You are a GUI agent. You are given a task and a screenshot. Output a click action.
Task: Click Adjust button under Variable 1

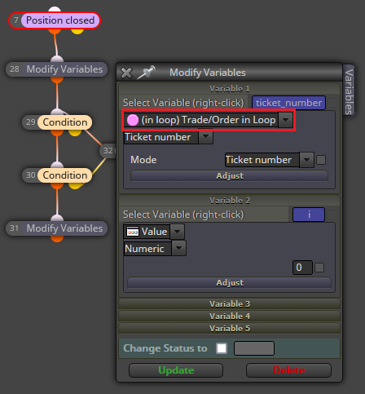point(230,176)
